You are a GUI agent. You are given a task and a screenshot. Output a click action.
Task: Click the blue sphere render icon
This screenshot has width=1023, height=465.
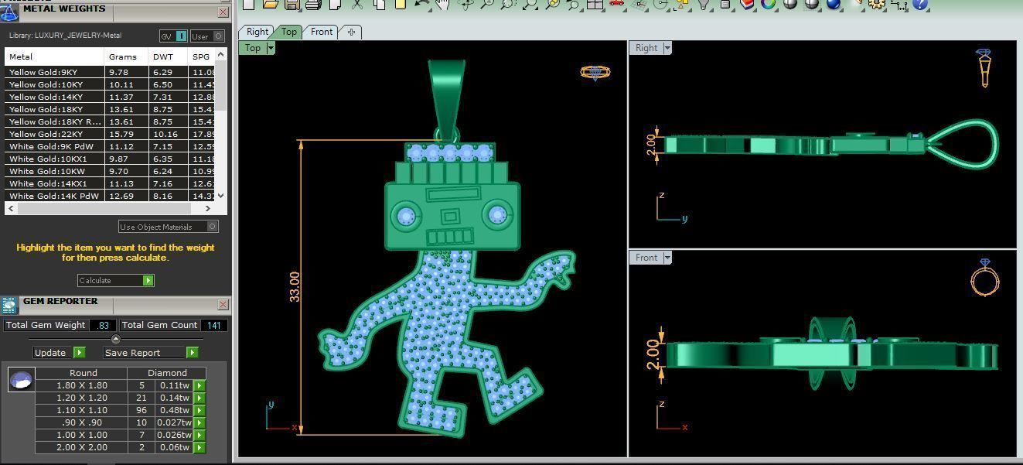pyautogui.click(x=833, y=4)
